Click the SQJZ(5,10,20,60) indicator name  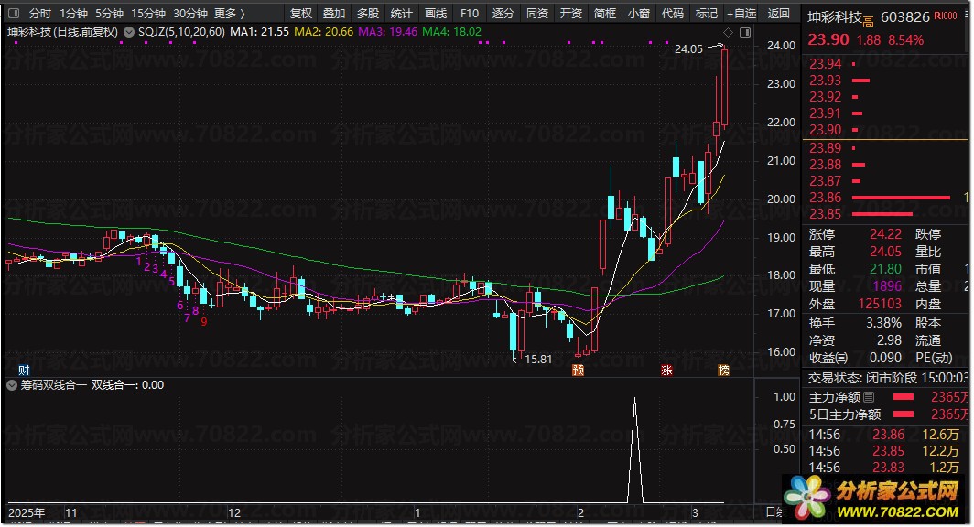click(181, 32)
